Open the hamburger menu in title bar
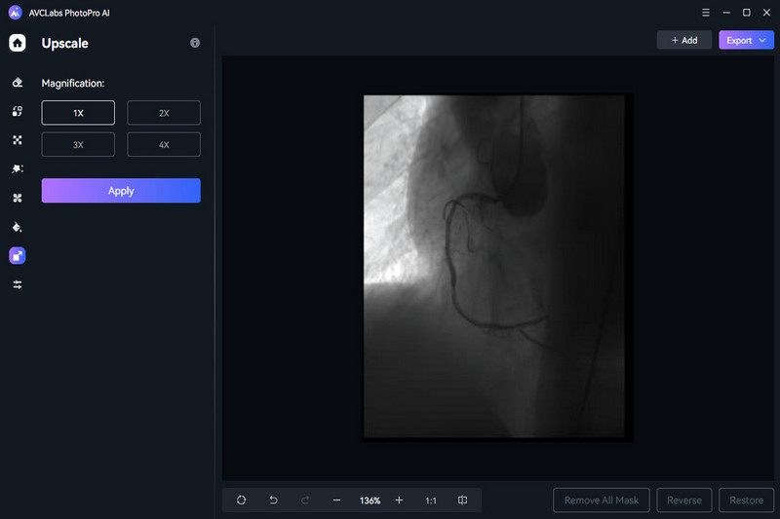 click(705, 12)
